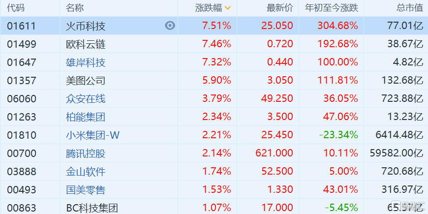Open the 雄岸科技 stock link
Image resolution: width=428 pixels, height=214 pixels.
[x=86, y=62]
